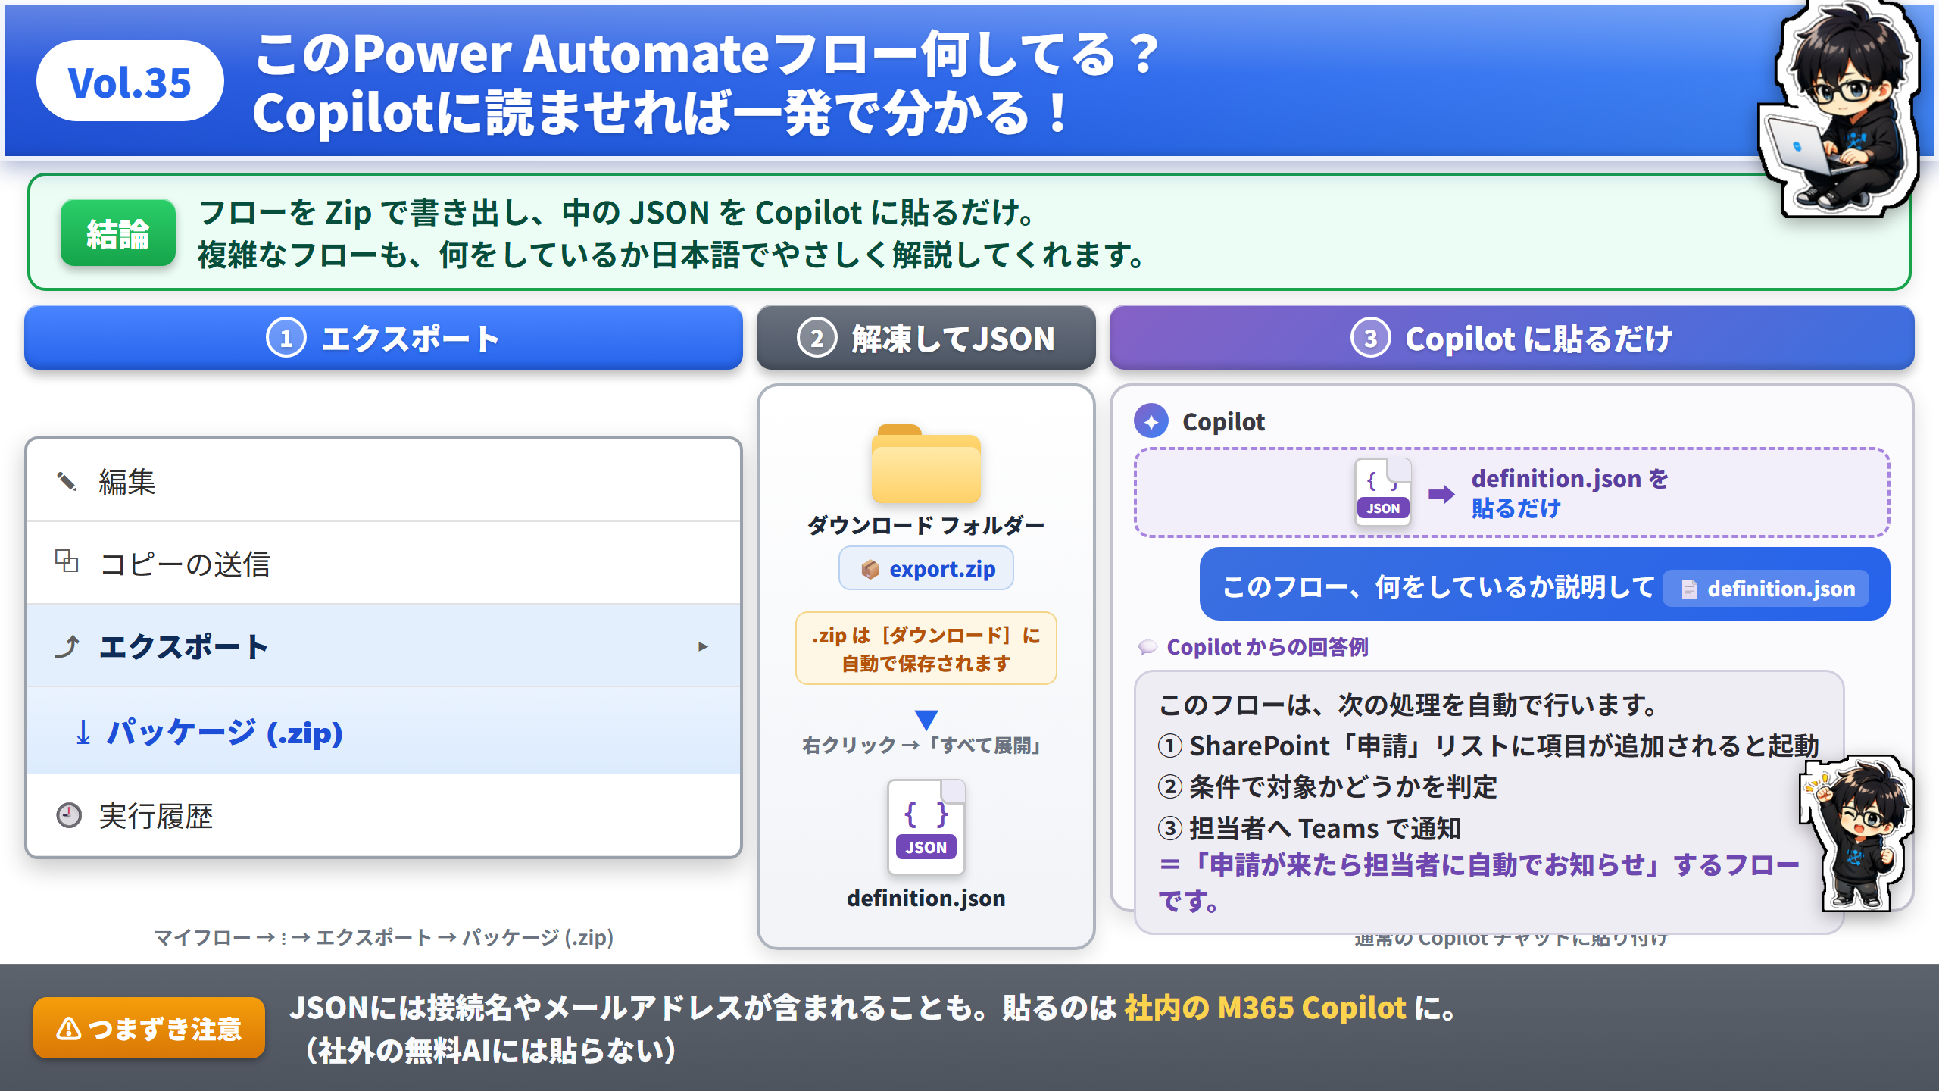Click the small JSON icon in the drop zone
This screenshot has height=1091, width=1939.
tap(1383, 492)
